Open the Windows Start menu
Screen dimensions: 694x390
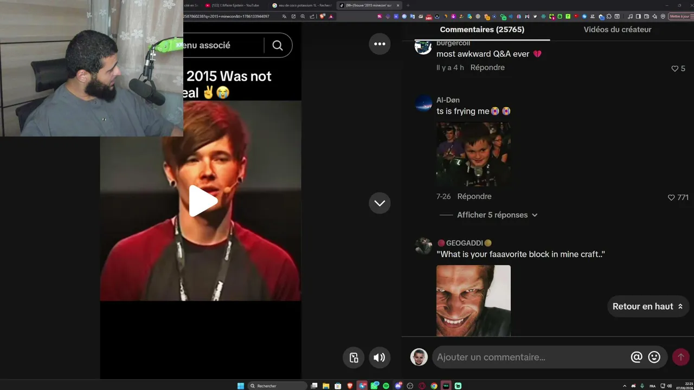tap(241, 386)
